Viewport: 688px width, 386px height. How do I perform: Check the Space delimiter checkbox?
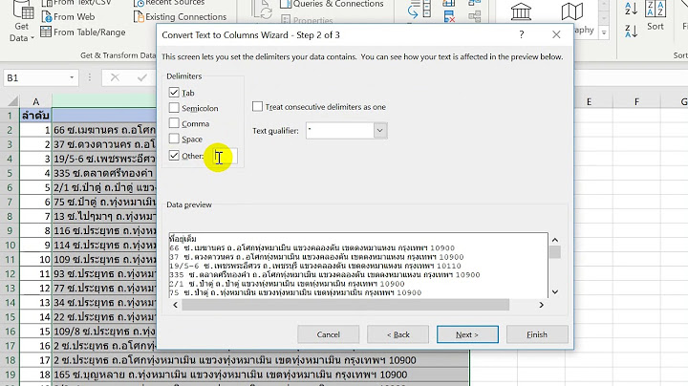(174, 139)
